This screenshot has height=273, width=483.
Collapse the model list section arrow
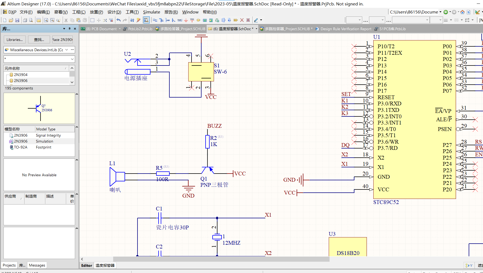coord(77,127)
